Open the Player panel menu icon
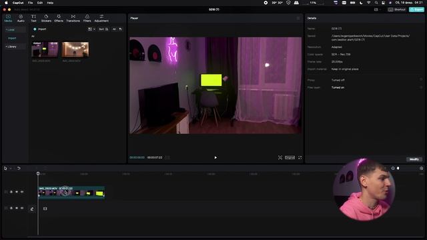The image size is (427, 240). [x=298, y=18]
